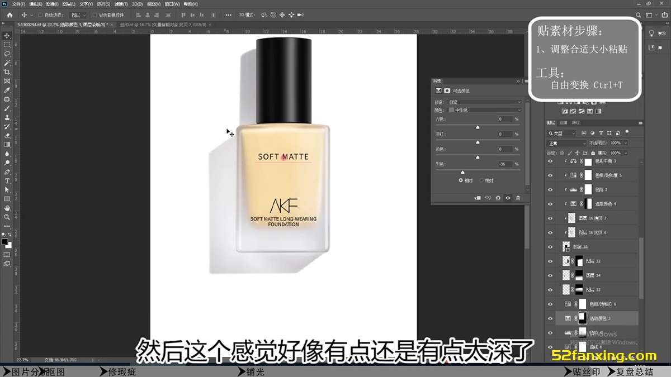
Task: Click the 3D video camera icon
Action: coord(300,15)
